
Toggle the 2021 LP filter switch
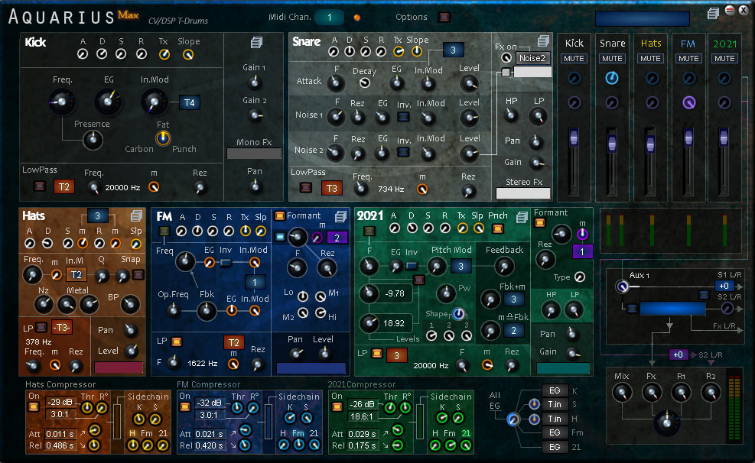tap(377, 354)
